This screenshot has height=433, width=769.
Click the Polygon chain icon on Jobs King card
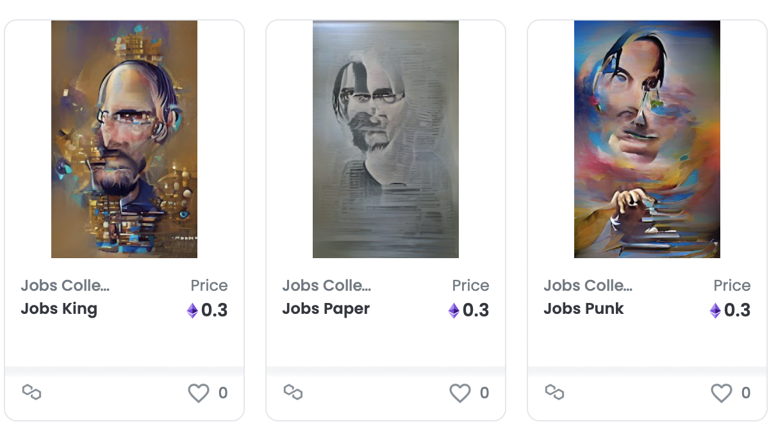[32, 393]
